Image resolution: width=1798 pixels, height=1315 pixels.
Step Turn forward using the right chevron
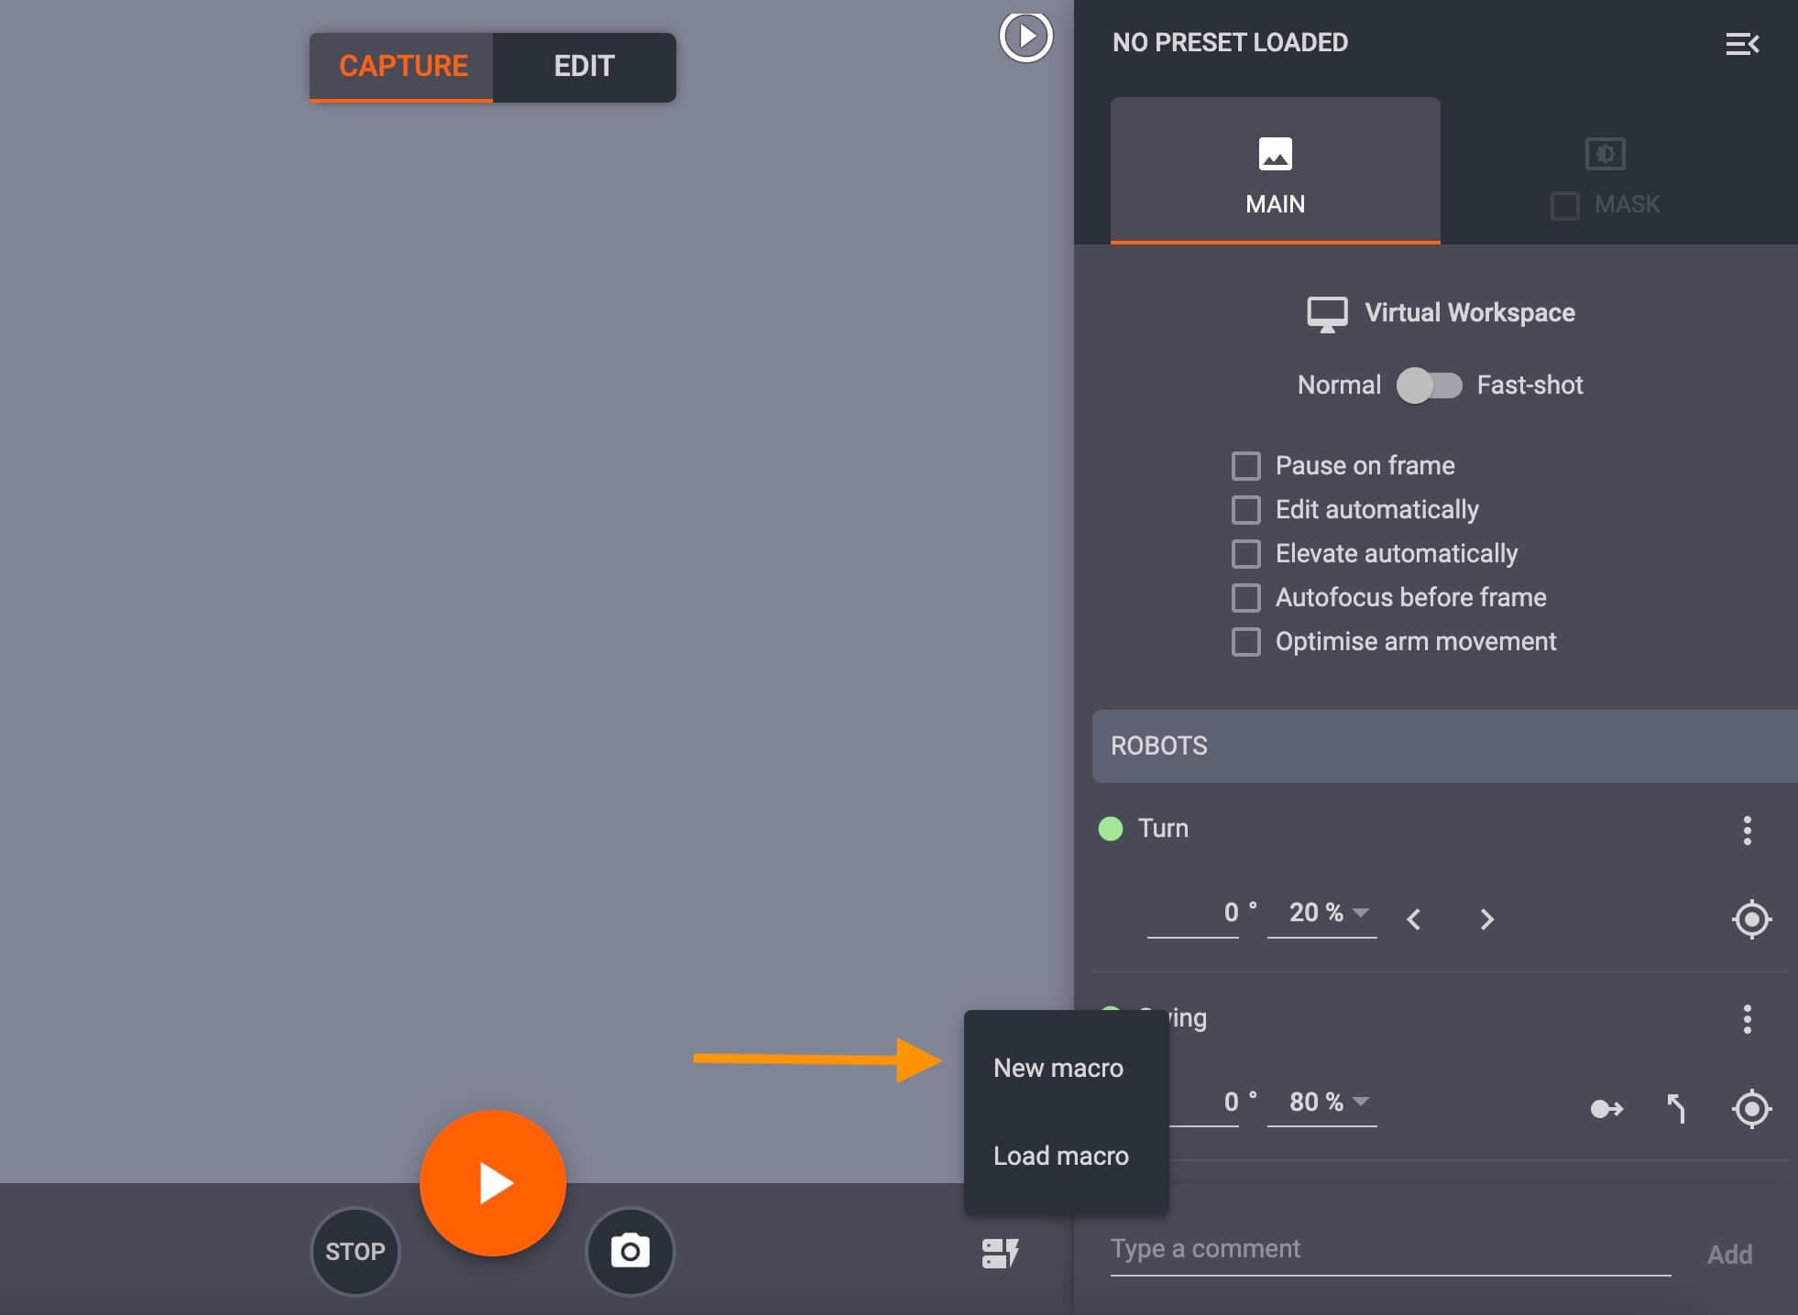[x=1486, y=919]
